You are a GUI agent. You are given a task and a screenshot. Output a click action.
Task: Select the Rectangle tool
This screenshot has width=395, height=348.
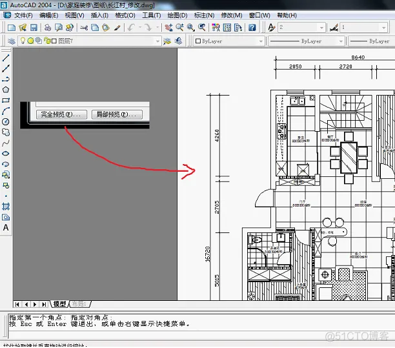click(6, 100)
